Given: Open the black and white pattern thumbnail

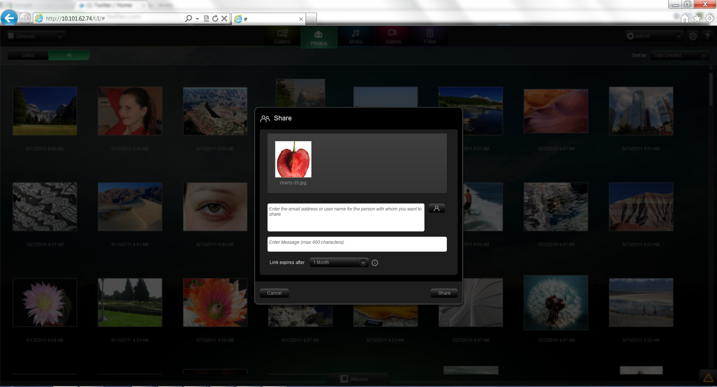Looking at the screenshot, I should [x=45, y=207].
